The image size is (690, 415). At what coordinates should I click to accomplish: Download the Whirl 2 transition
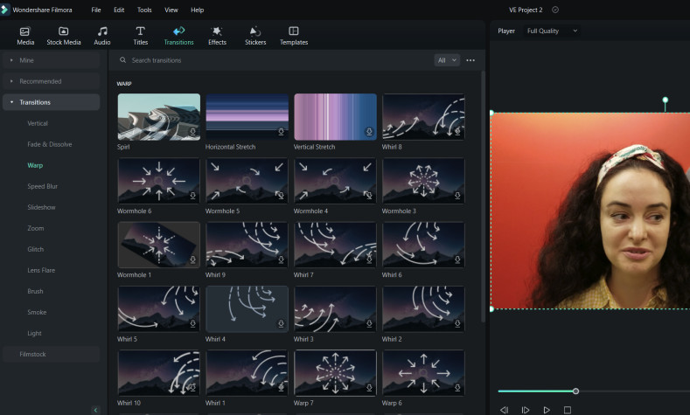(x=457, y=323)
